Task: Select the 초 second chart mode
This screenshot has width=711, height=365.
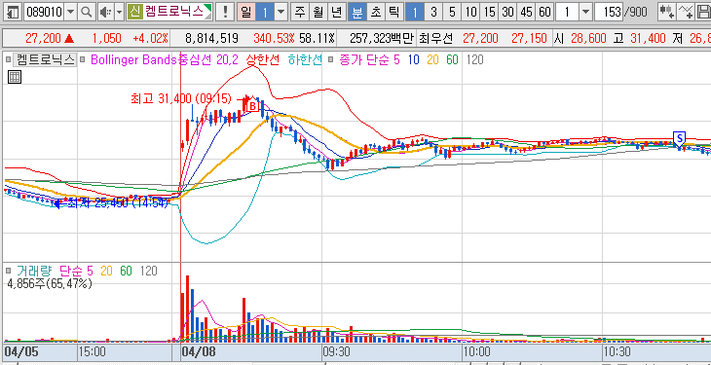Action: [x=375, y=13]
